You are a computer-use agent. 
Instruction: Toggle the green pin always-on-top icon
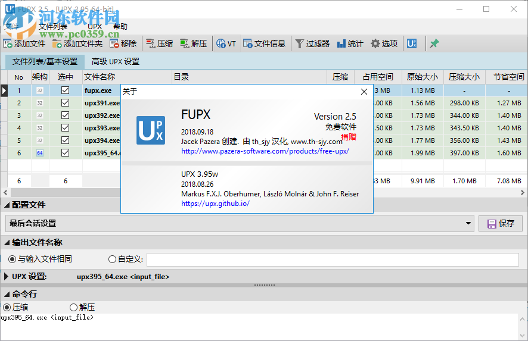(434, 43)
